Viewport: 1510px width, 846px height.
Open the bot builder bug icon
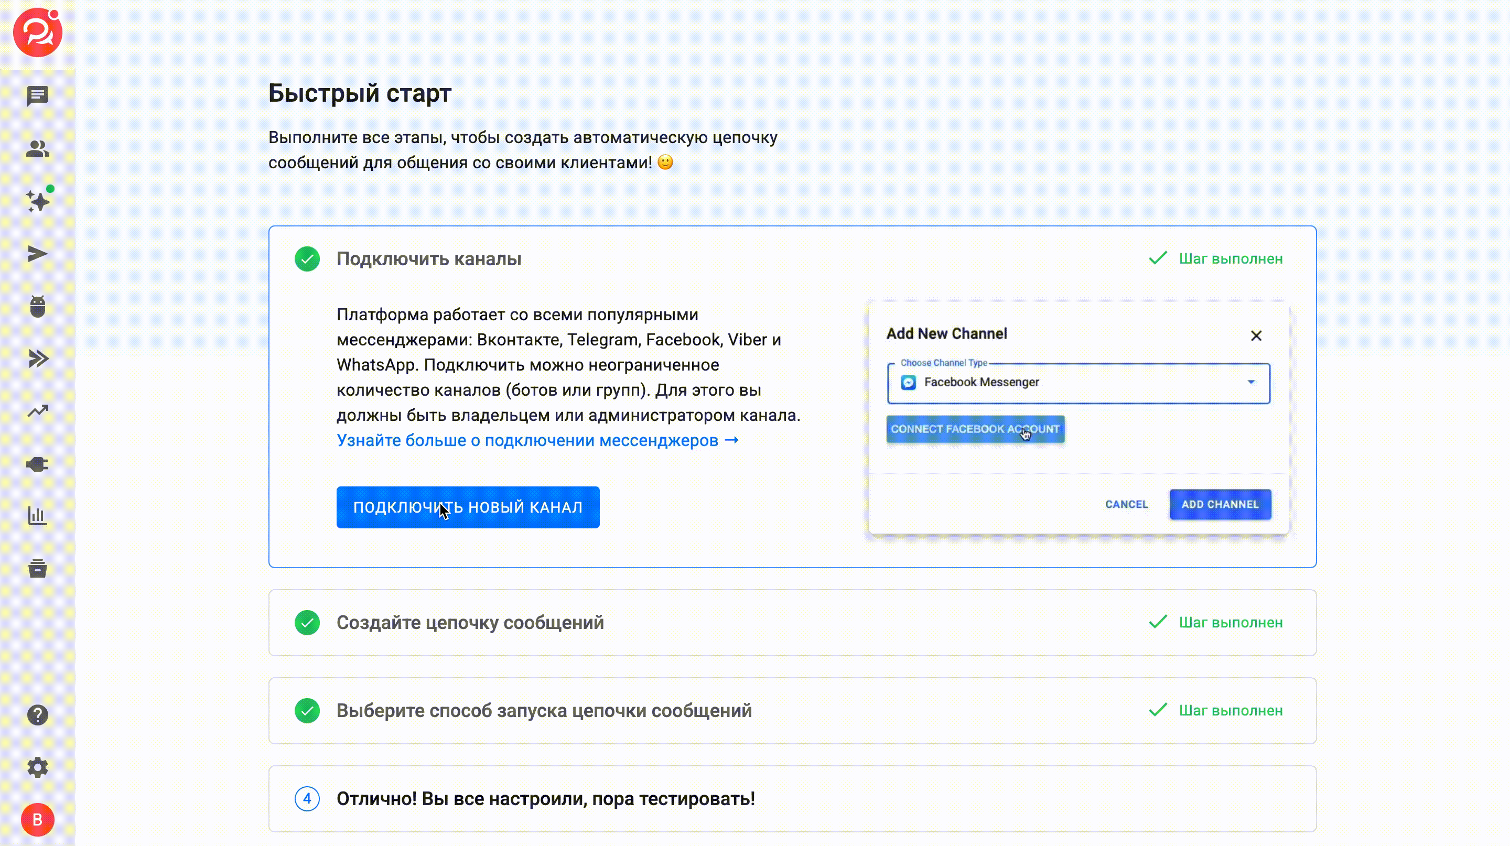point(38,307)
